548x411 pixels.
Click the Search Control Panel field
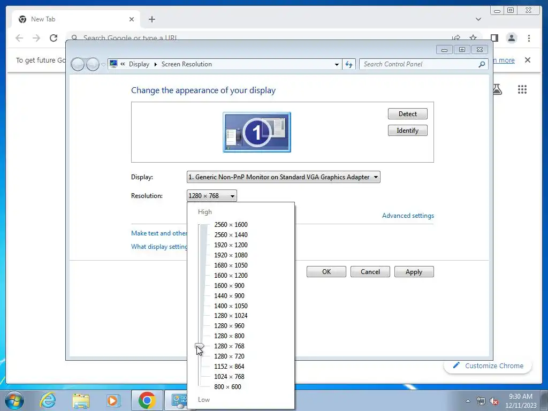pos(423,64)
